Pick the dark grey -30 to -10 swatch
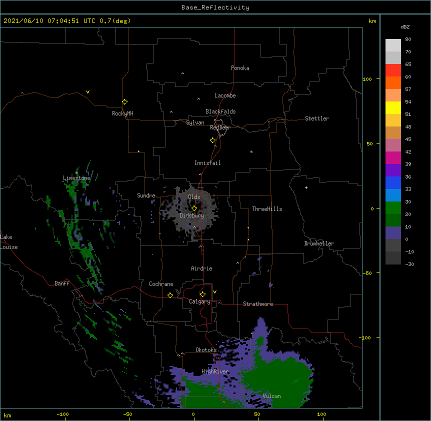This screenshot has width=431, height=421. [x=393, y=258]
